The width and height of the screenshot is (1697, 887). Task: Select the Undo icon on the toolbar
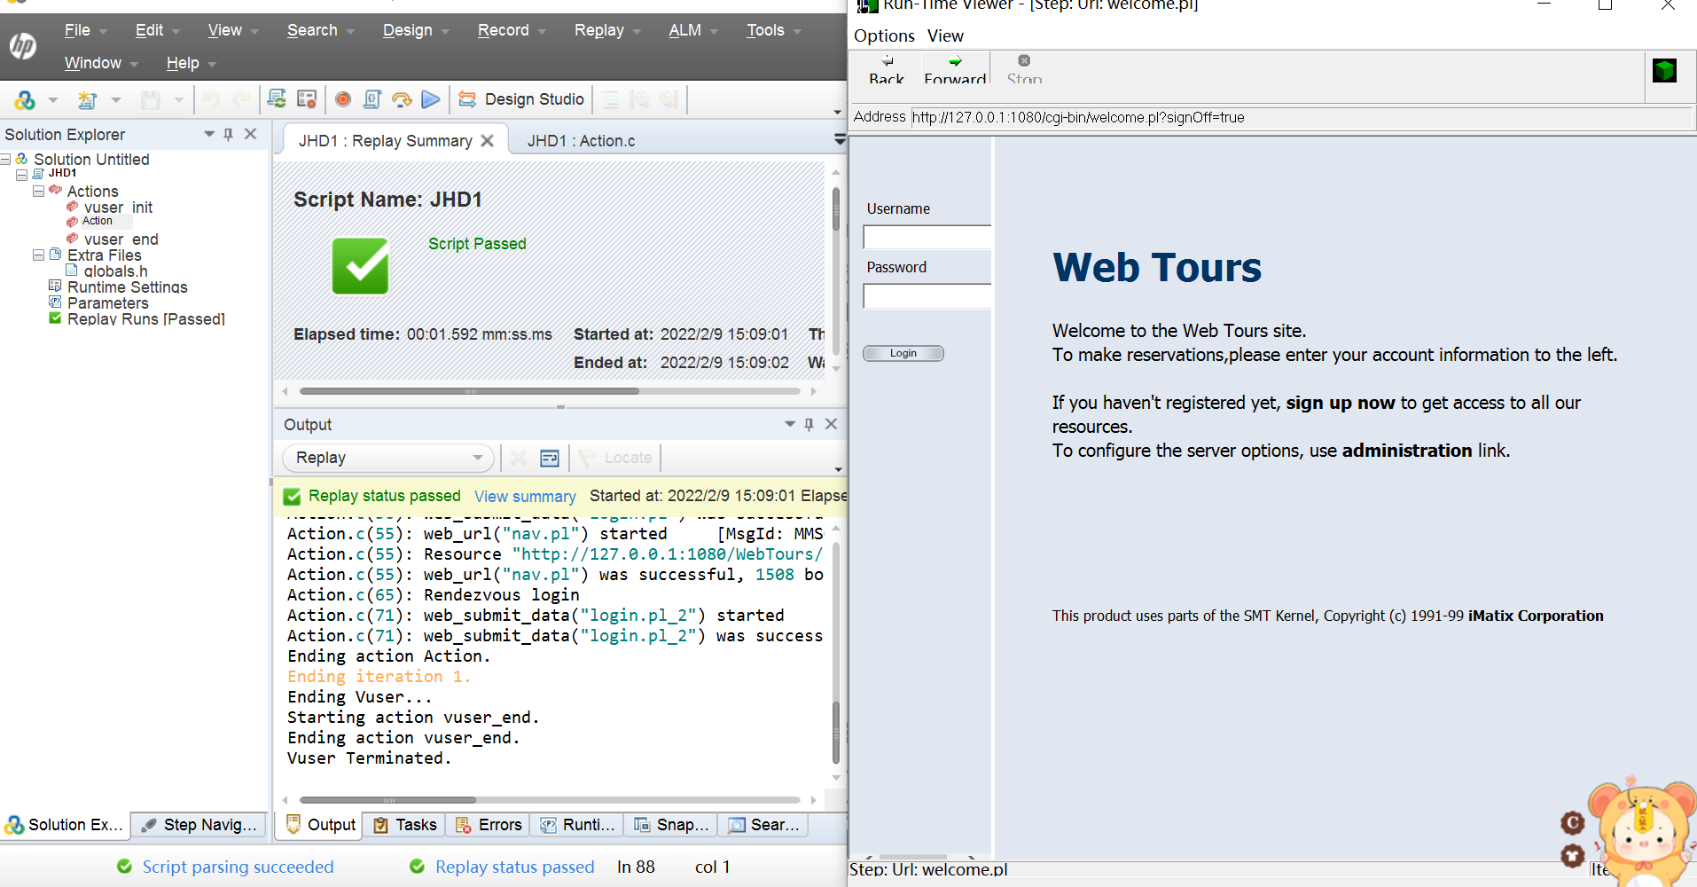point(210,99)
